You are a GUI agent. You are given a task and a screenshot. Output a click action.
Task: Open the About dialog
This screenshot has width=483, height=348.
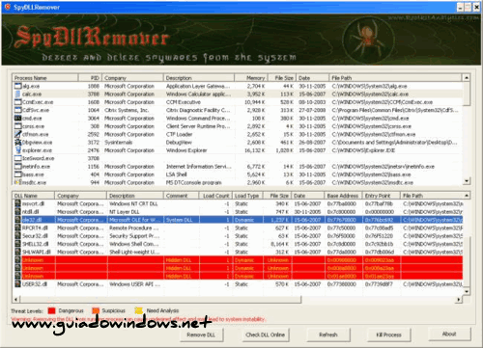449,334
